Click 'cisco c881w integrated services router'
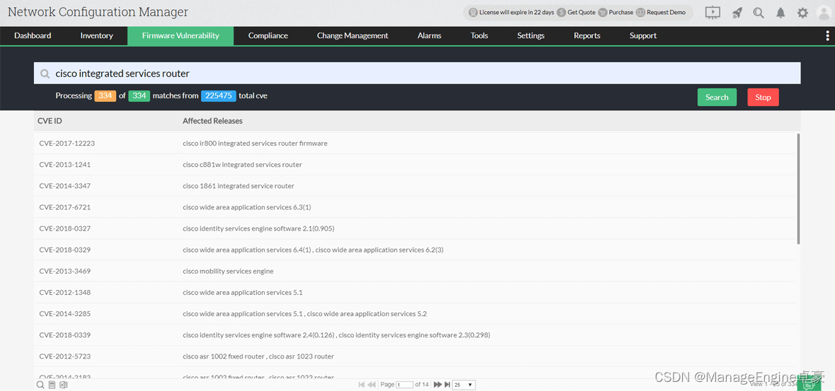This screenshot has width=835, height=391. (x=242, y=165)
